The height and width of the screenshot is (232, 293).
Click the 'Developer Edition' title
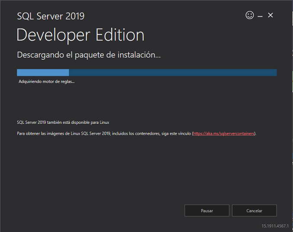point(80,35)
